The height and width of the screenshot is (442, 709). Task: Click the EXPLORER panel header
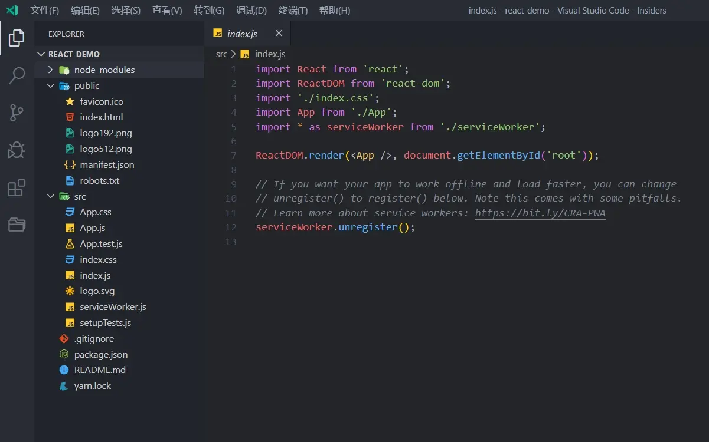pos(66,34)
